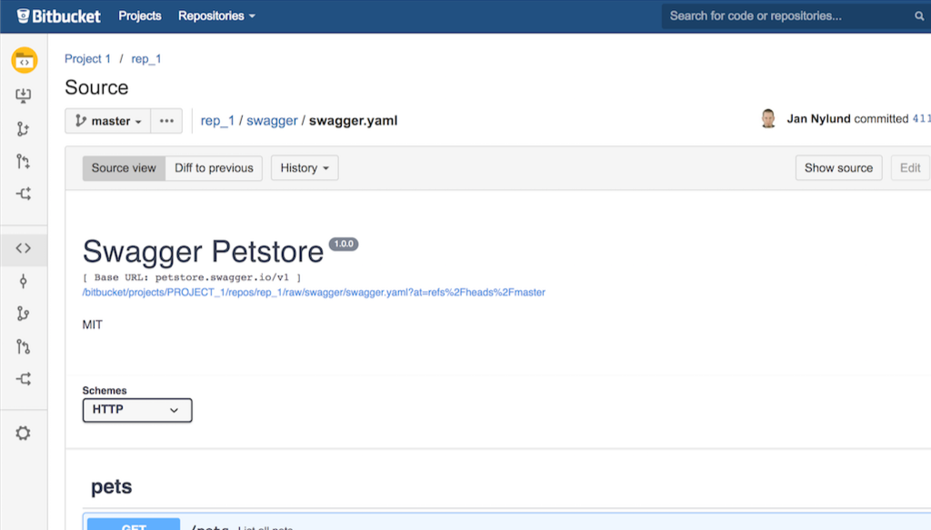The width and height of the screenshot is (931, 530).
Task: Open the HTTP Schemes dropdown
Action: point(137,410)
